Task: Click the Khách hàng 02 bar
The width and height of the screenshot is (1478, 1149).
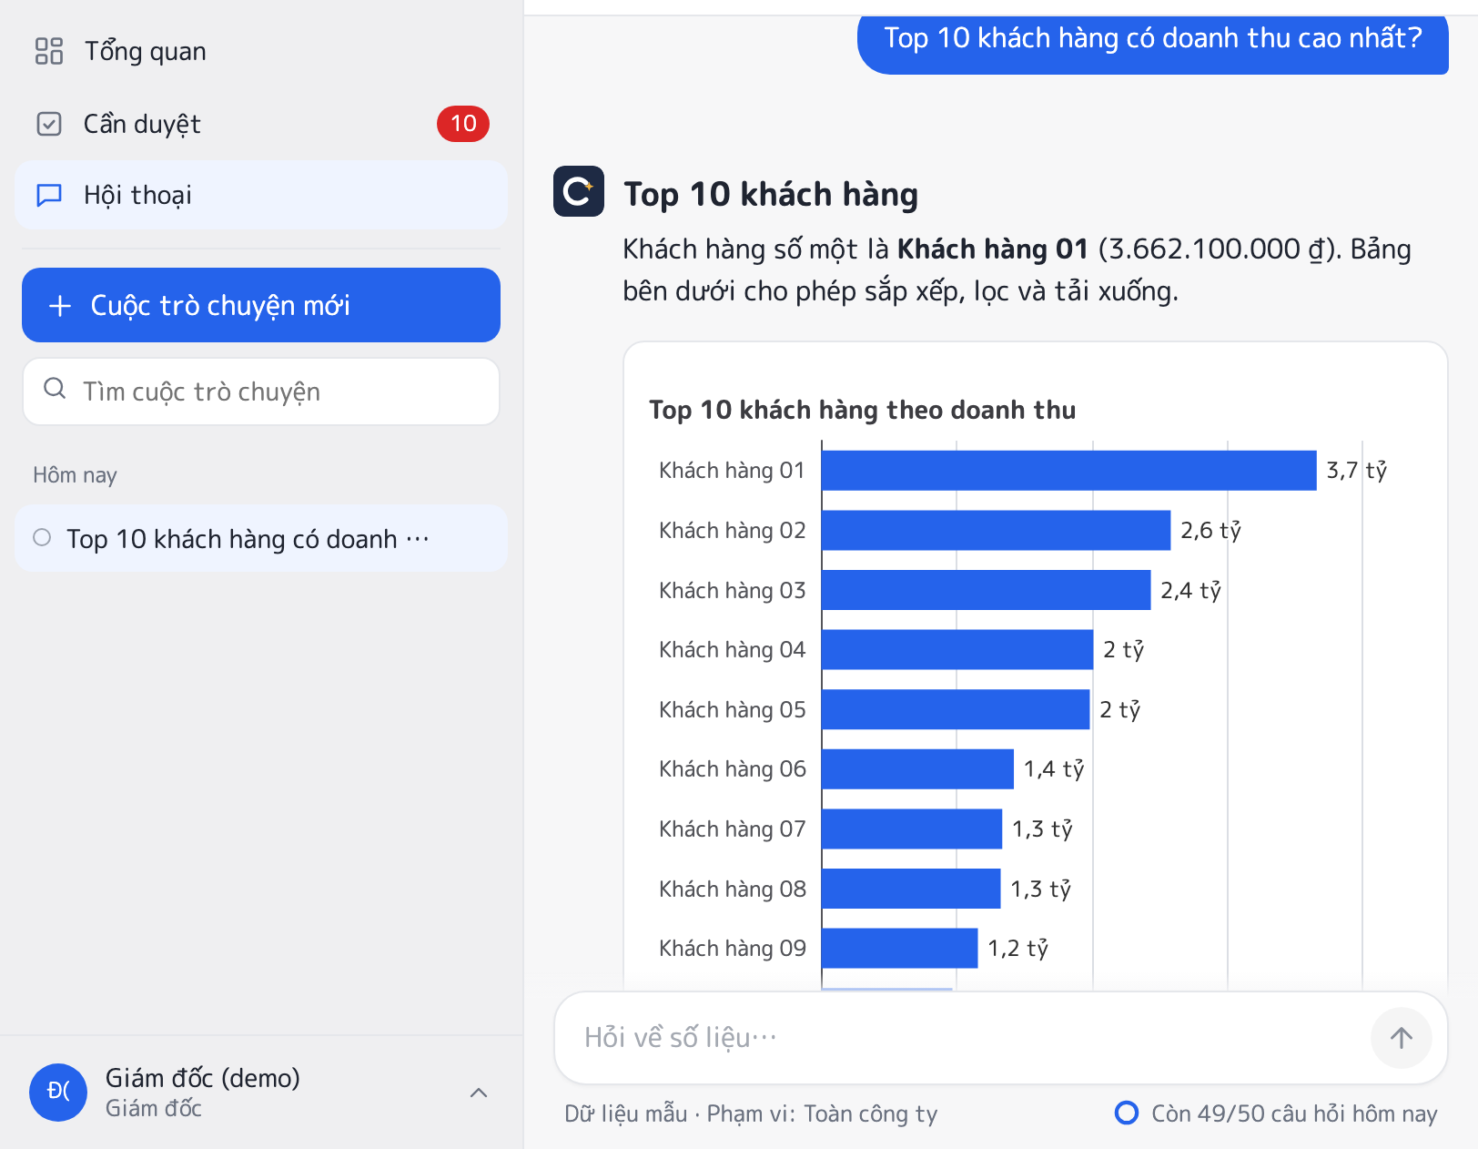Action: point(996,530)
